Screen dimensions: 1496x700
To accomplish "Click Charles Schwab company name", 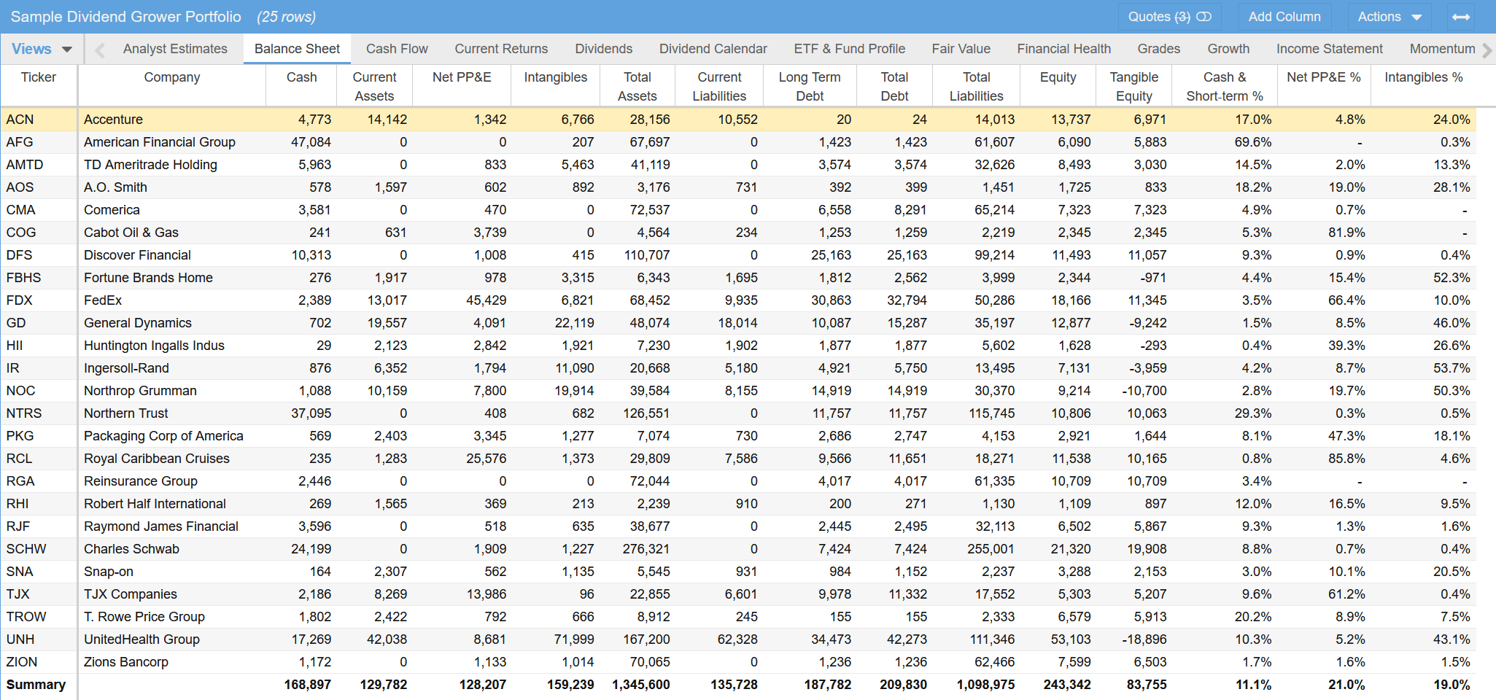I will (x=131, y=549).
